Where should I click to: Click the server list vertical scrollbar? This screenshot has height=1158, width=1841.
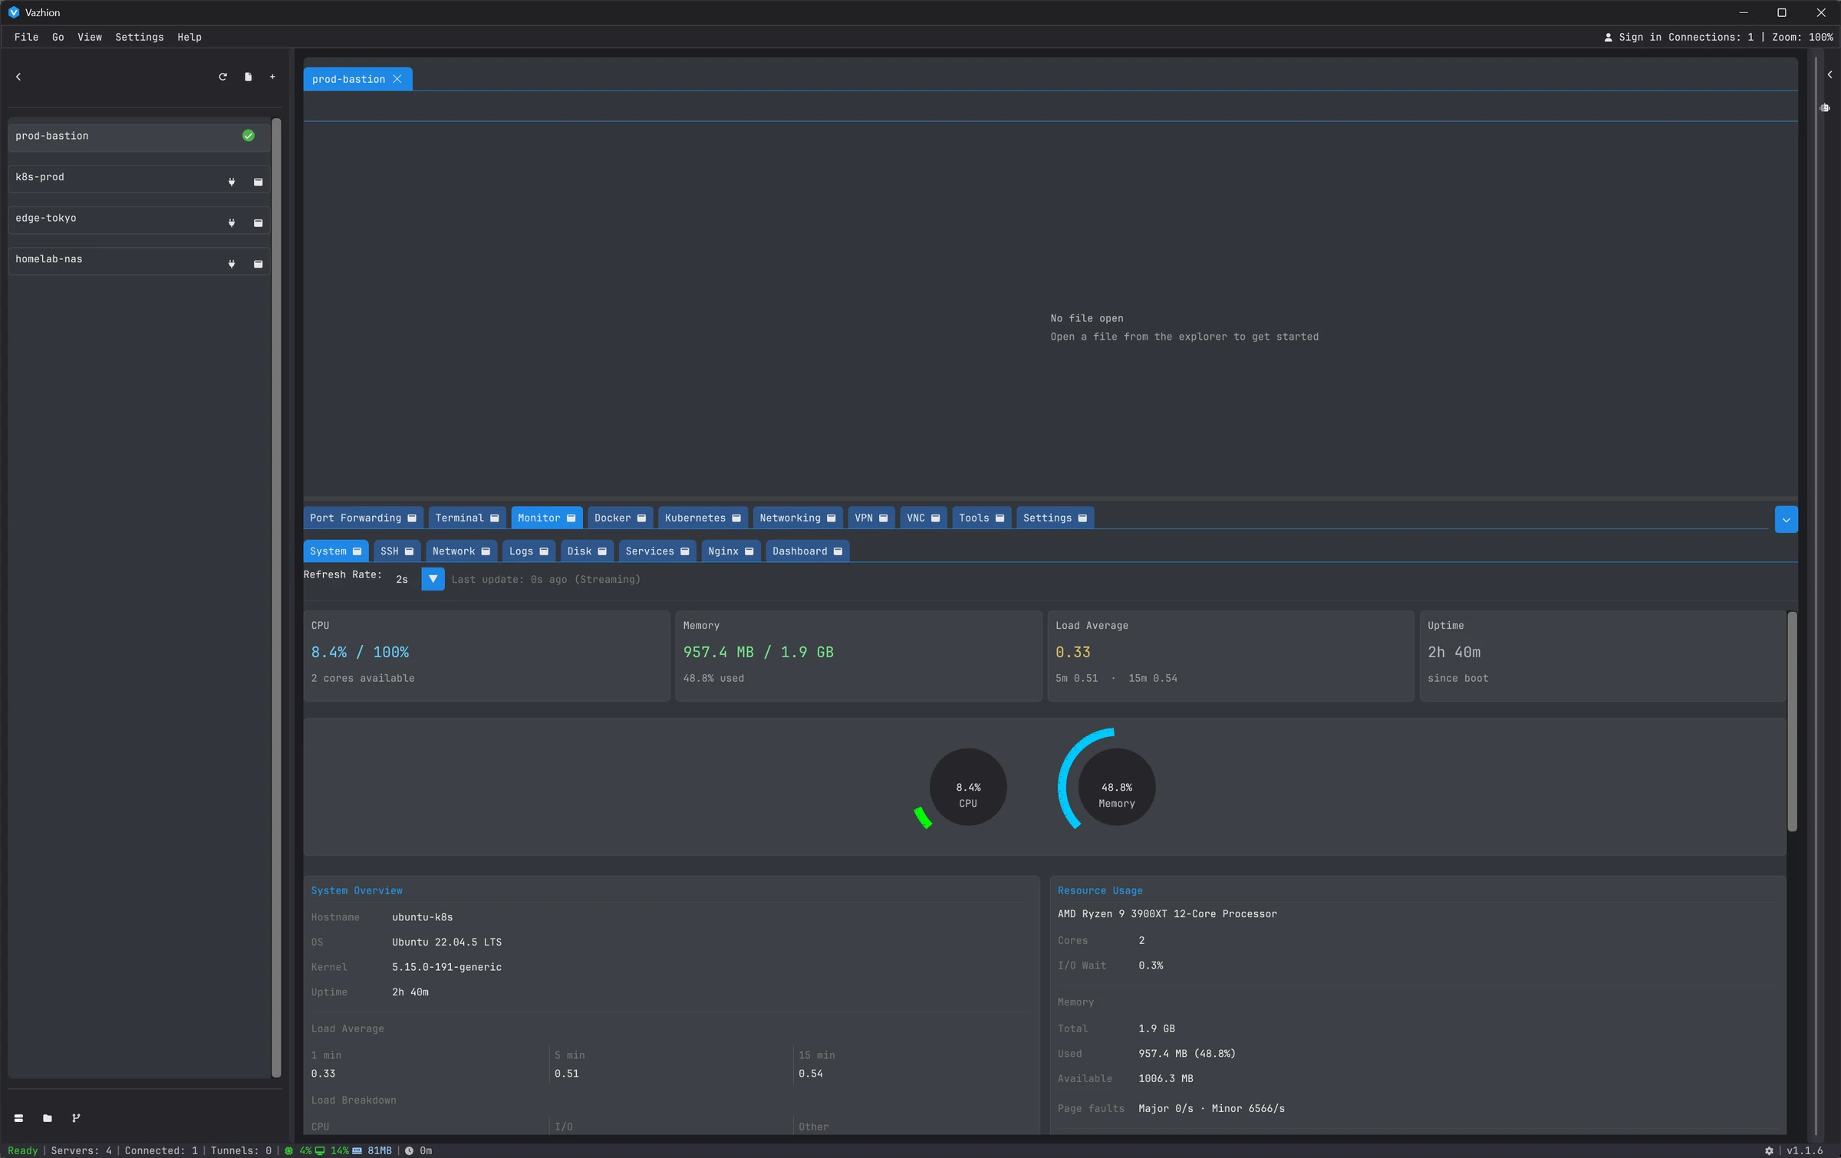276,598
